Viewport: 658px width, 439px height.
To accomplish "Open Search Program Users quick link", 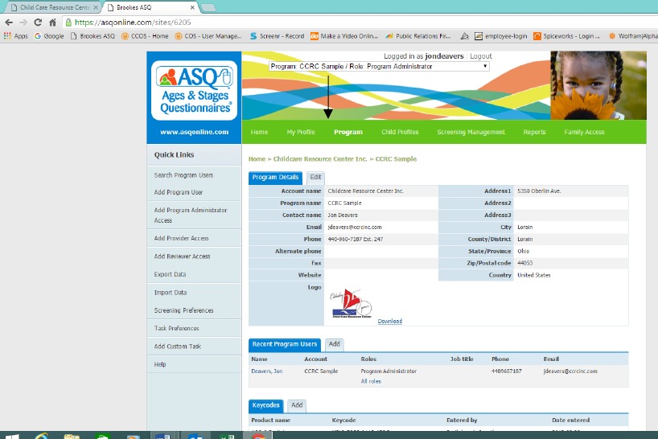I will [183, 175].
